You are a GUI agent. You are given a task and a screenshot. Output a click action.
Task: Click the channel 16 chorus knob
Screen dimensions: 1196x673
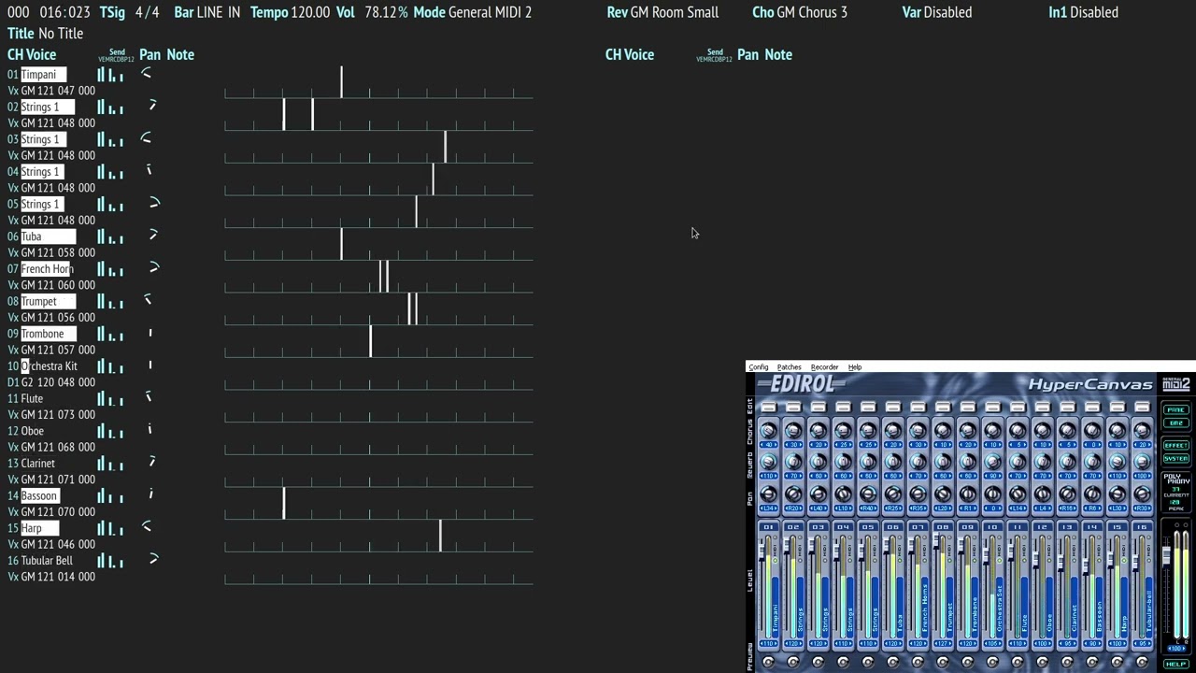1143,430
